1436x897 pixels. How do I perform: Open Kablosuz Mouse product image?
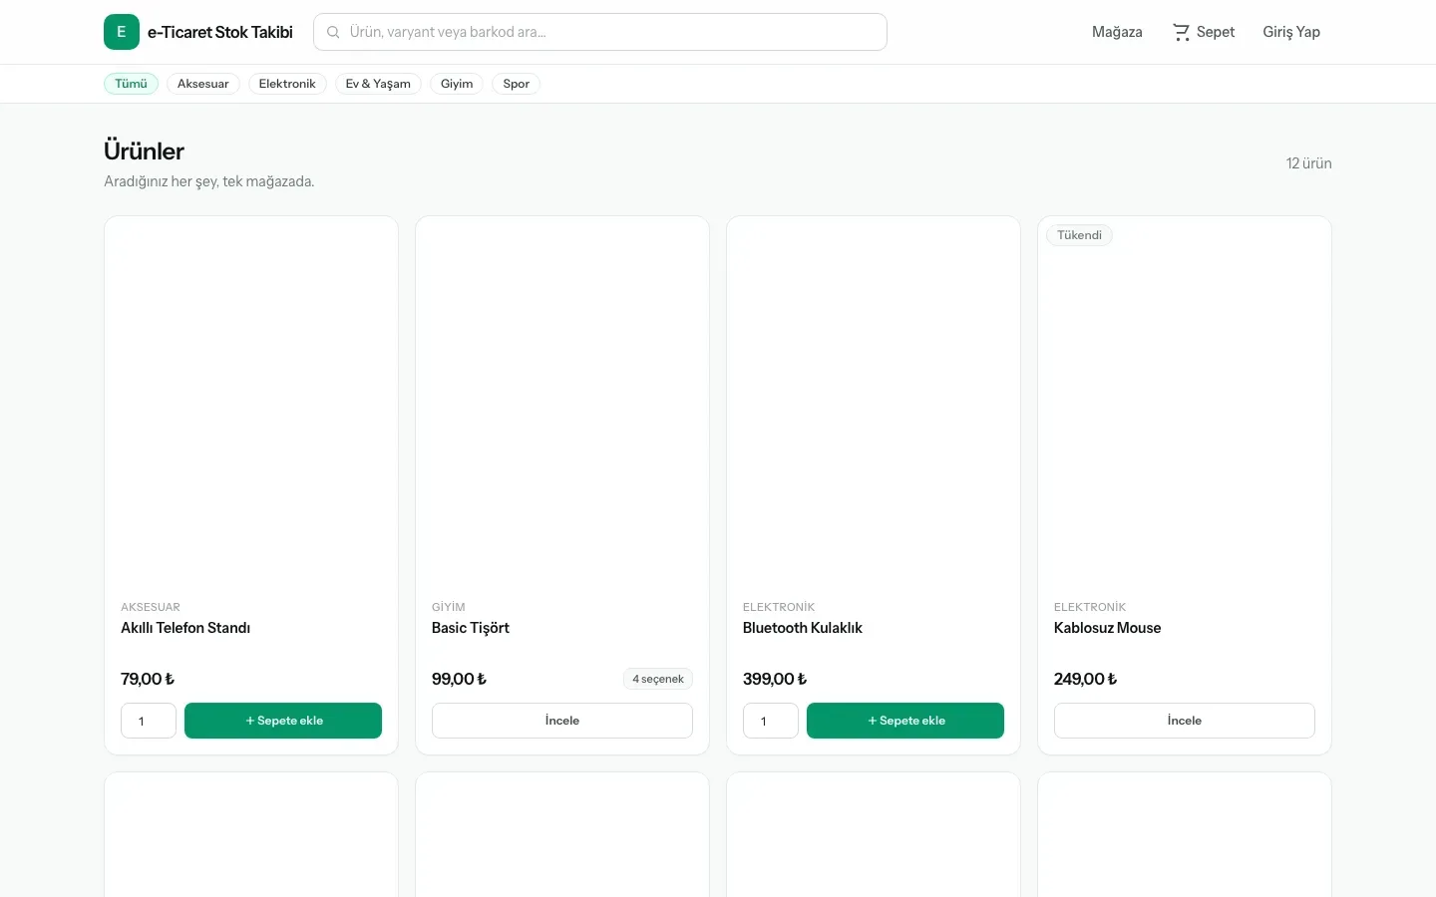(1185, 401)
